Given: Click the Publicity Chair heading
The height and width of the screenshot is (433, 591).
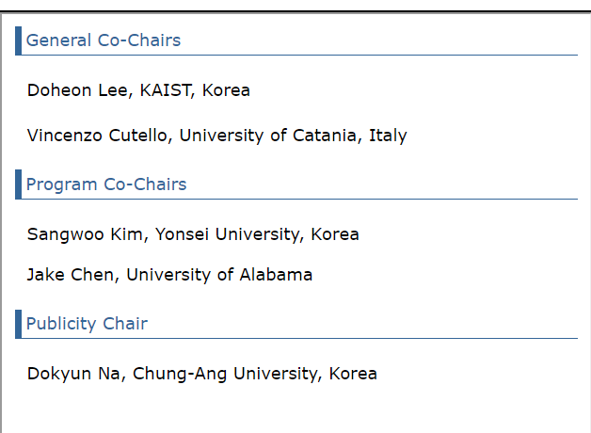Looking at the screenshot, I should coord(87,324).
